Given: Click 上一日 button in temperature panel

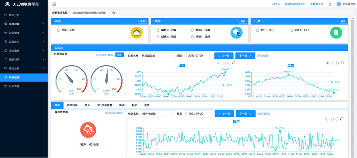Looking at the screenshot, I should 224,56.
